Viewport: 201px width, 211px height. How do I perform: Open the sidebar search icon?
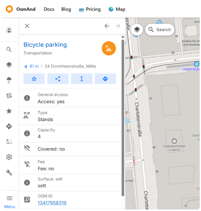pos(9,49)
